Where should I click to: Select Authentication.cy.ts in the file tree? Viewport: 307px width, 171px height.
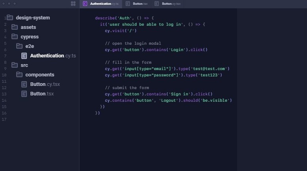(x=53, y=56)
